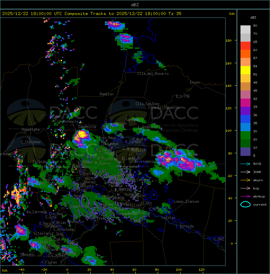
Task: Click the 'Manzano' map label
Action: tap(27, 254)
